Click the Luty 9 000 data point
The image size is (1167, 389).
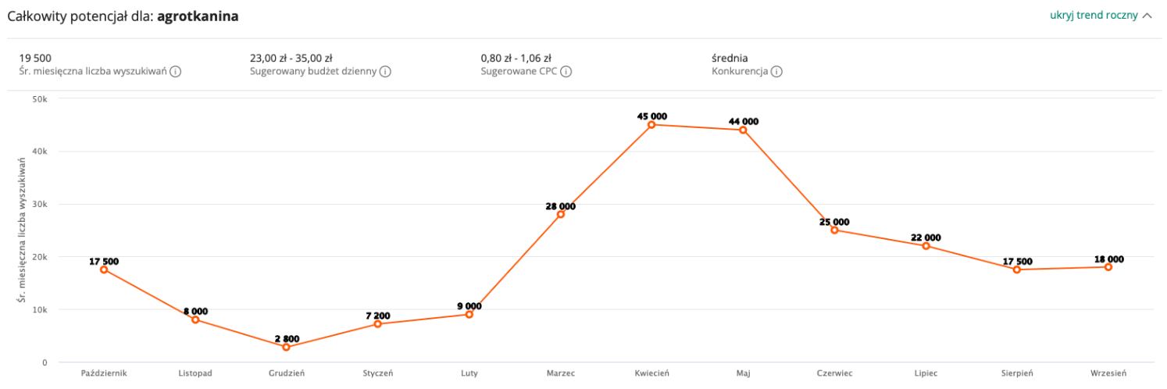(469, 314)
